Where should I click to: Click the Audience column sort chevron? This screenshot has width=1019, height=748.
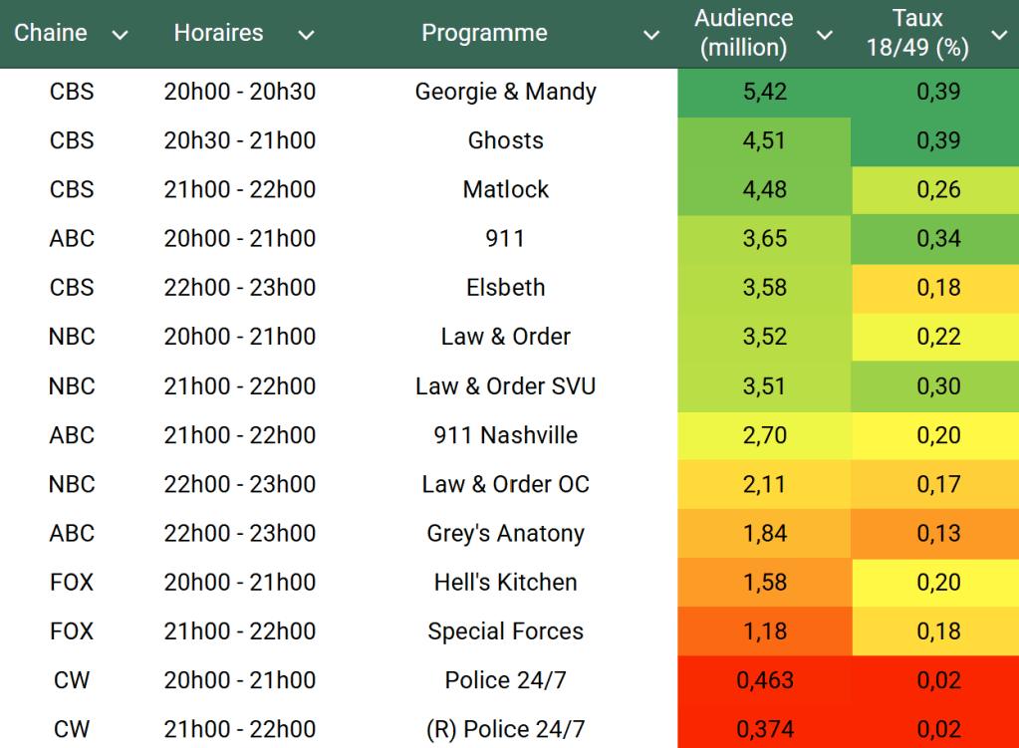(824, 36)
